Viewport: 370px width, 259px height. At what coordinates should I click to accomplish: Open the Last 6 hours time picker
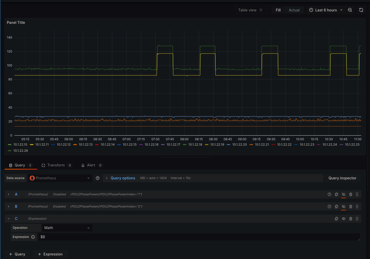click(x=326, y=10)
